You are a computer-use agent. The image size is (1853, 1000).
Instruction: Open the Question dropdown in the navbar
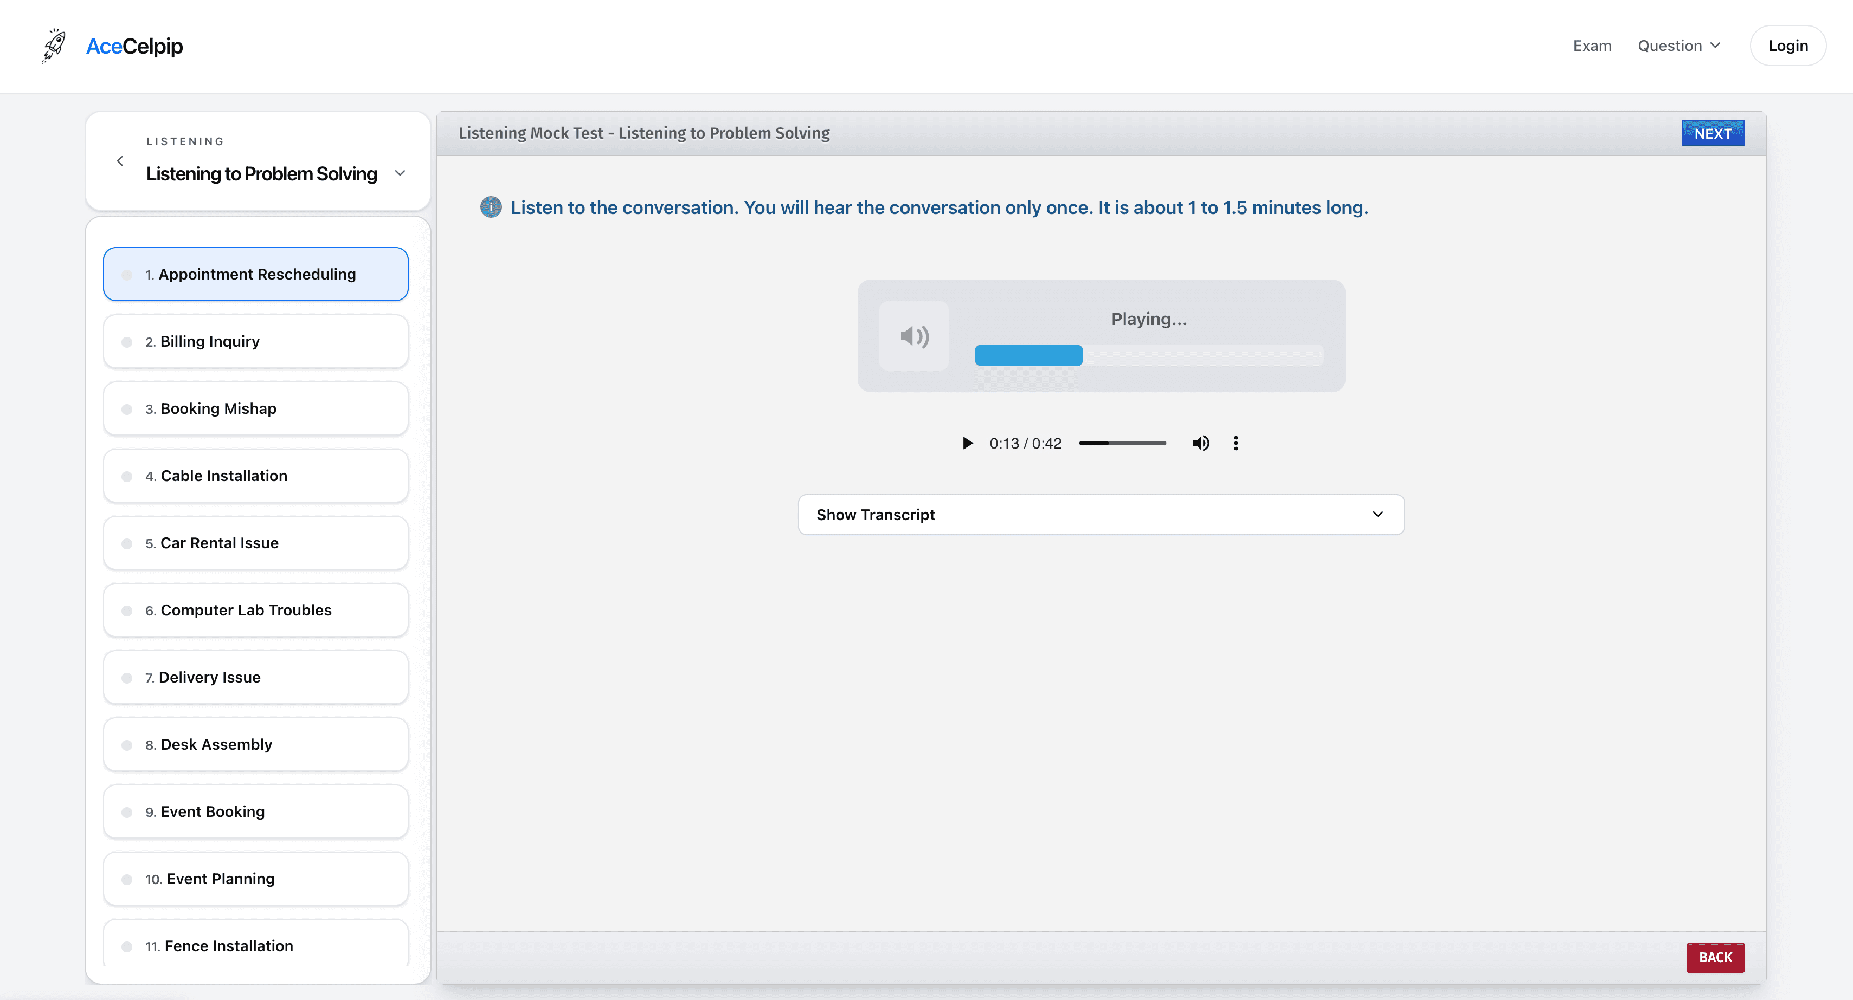tap(1679, 46)
